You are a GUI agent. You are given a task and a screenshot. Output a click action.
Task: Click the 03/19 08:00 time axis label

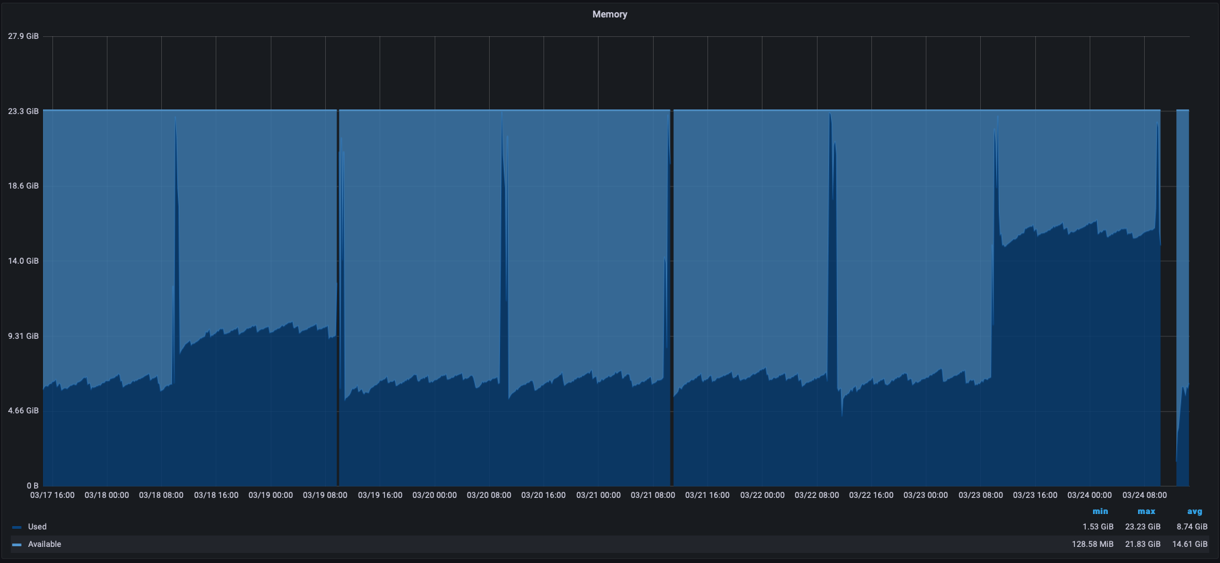[x=325, y=495]
